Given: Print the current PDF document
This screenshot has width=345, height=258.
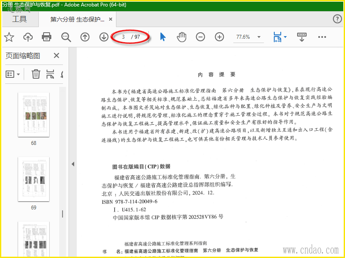Looking at the screenshot, I should pyautogui.click(x=47, y=37).
